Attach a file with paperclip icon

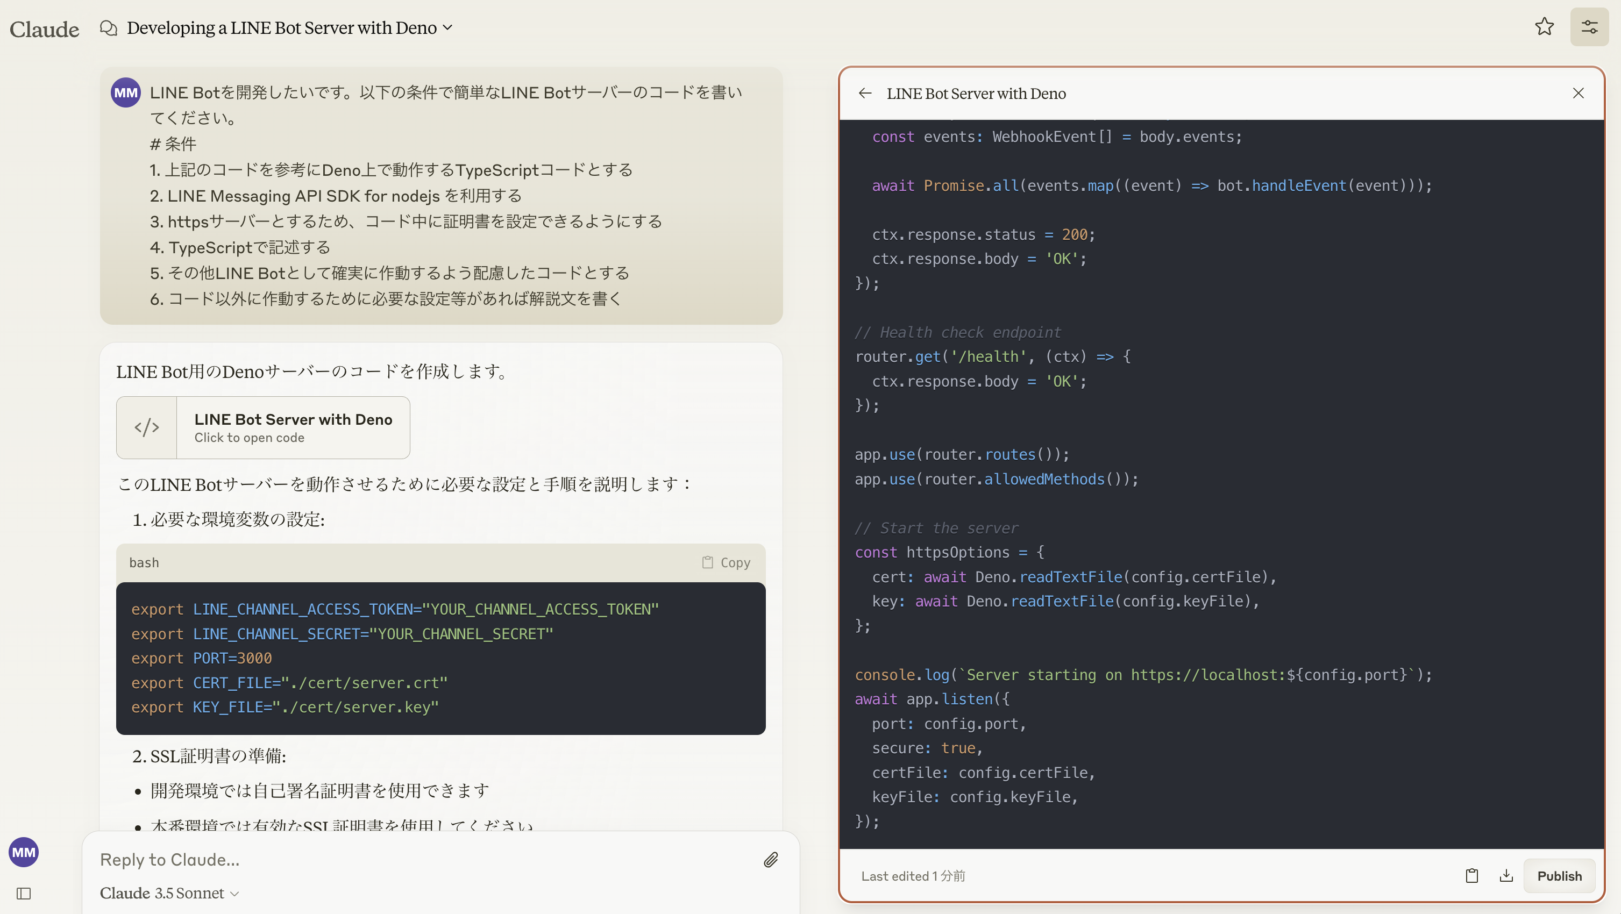click(x=771, y=859)
